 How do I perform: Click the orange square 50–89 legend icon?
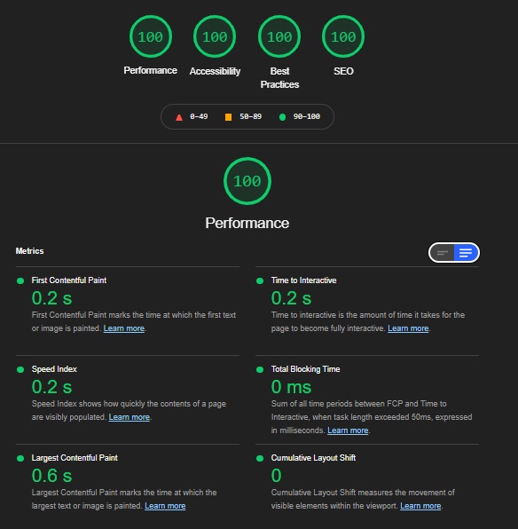pyautogui.click(x=228, y=117)
